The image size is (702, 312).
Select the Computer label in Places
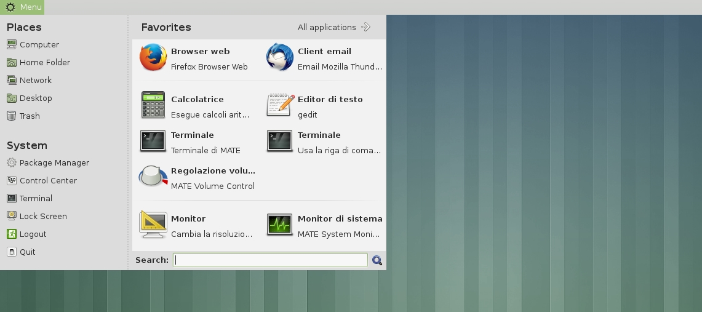tap(39, 45)
